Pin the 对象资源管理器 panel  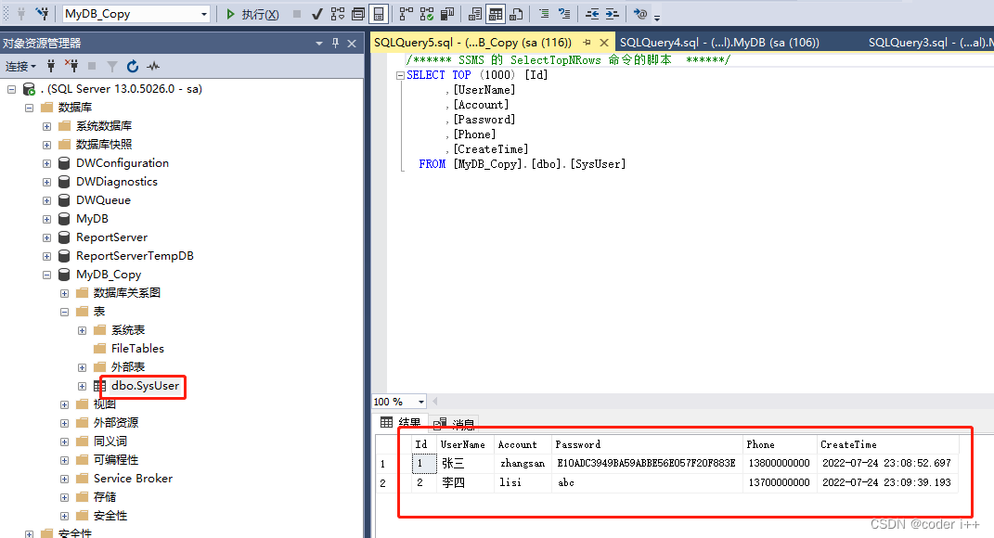(x=335, y=43)
